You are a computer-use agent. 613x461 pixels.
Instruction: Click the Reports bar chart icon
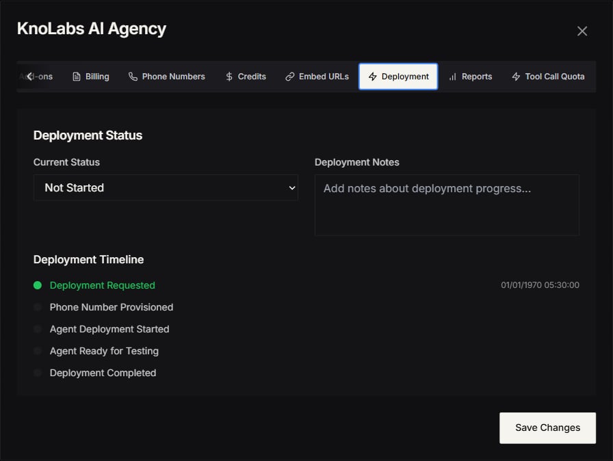453,77
